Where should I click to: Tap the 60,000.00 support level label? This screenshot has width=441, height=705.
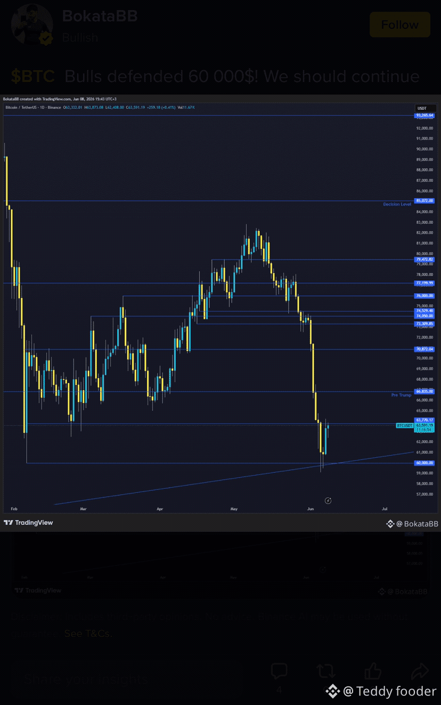point(425,463)
